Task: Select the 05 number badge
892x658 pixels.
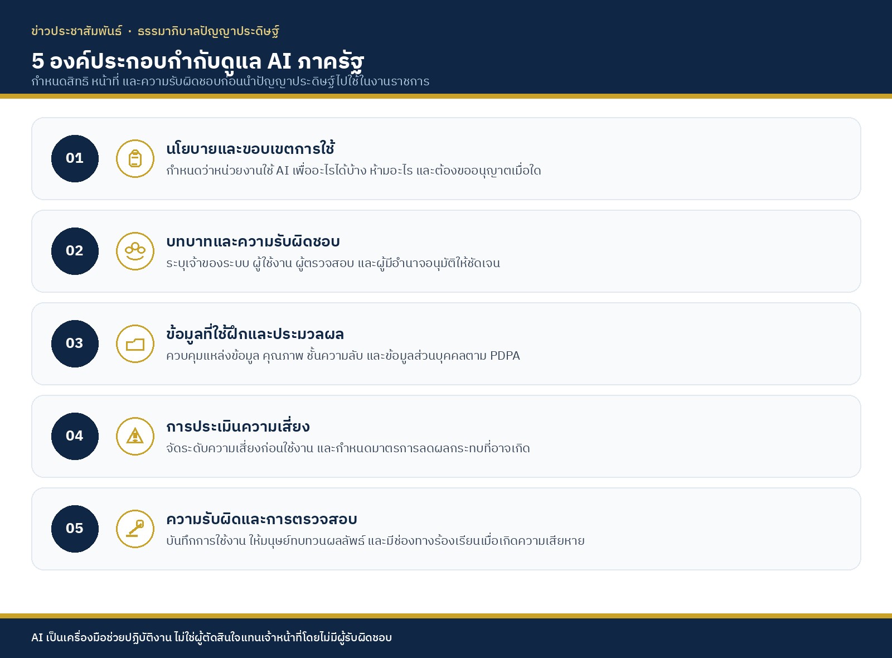Action: pyautogui.click(x=75, y=529)
